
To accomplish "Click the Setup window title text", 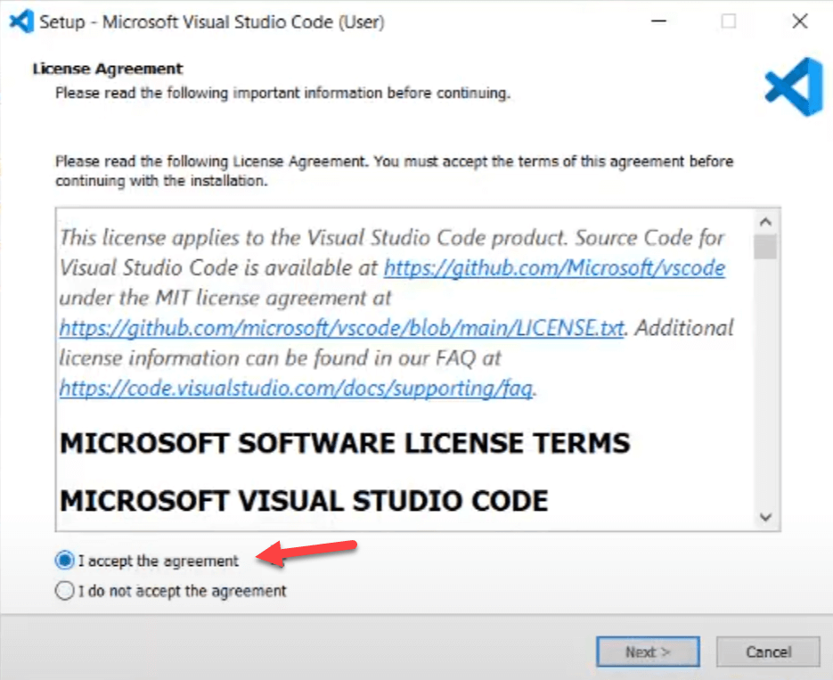I will coord(212,21).
